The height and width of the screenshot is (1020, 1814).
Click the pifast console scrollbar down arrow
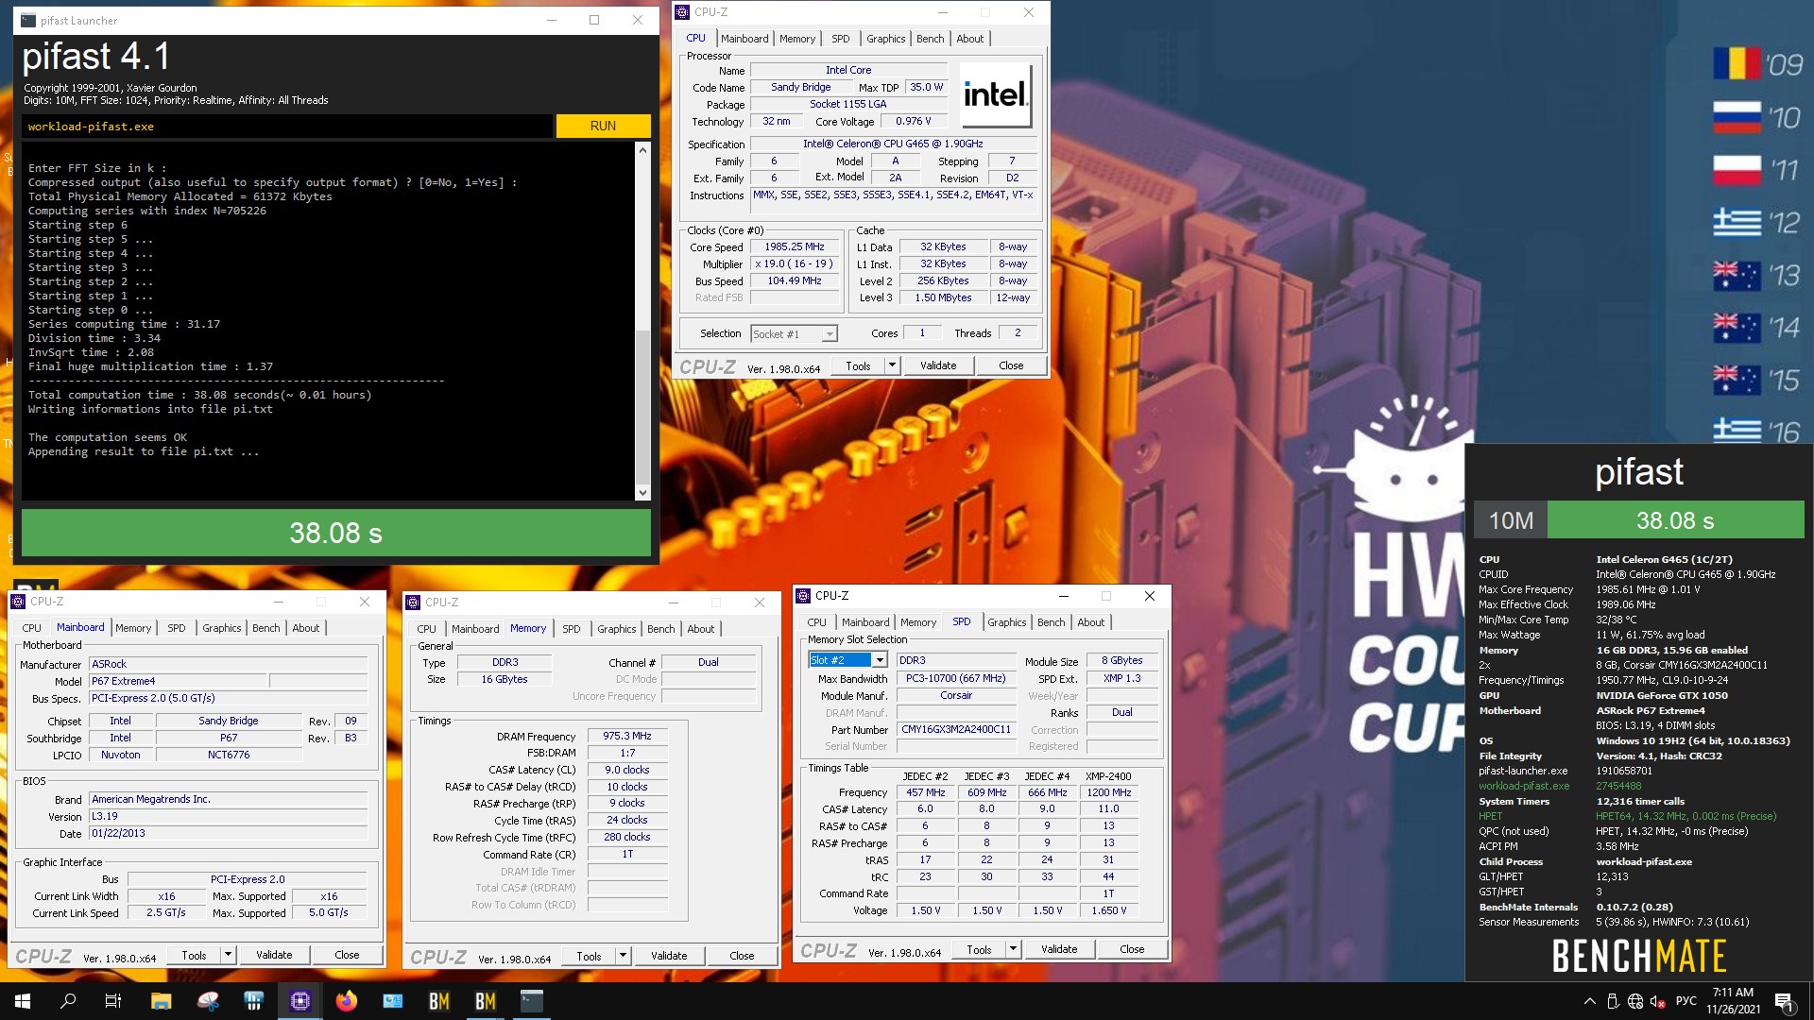pos(643,492)
